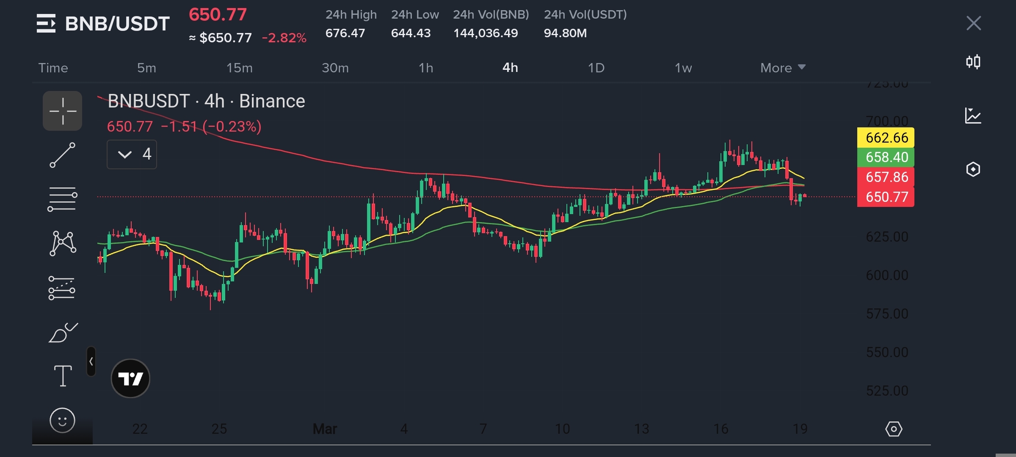Collapse the 4 indicators legend chevron
The image size is (1016, 457).
tap(125, 154)
